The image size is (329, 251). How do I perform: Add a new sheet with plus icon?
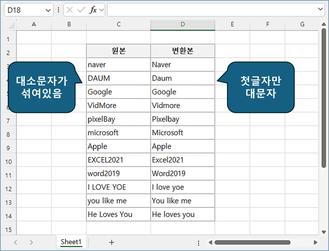pos(111,242)
